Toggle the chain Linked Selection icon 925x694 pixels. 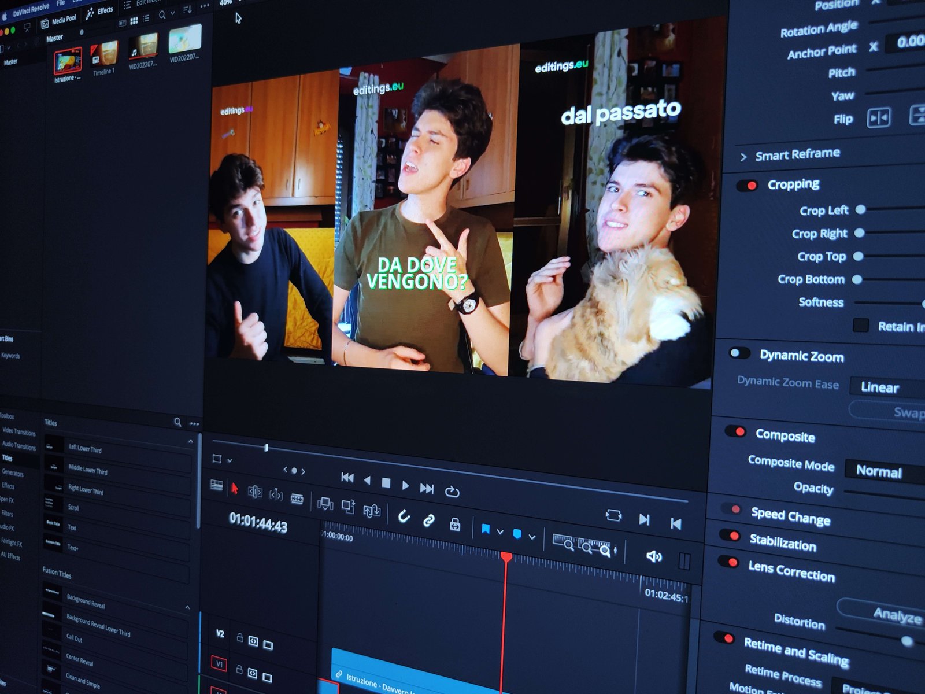tap(429, 520)
